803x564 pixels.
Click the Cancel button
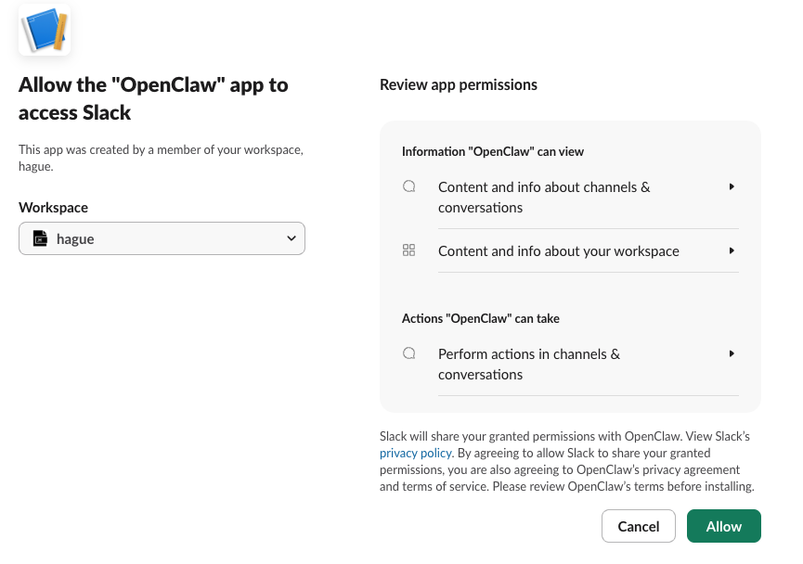tap(638, 526)
